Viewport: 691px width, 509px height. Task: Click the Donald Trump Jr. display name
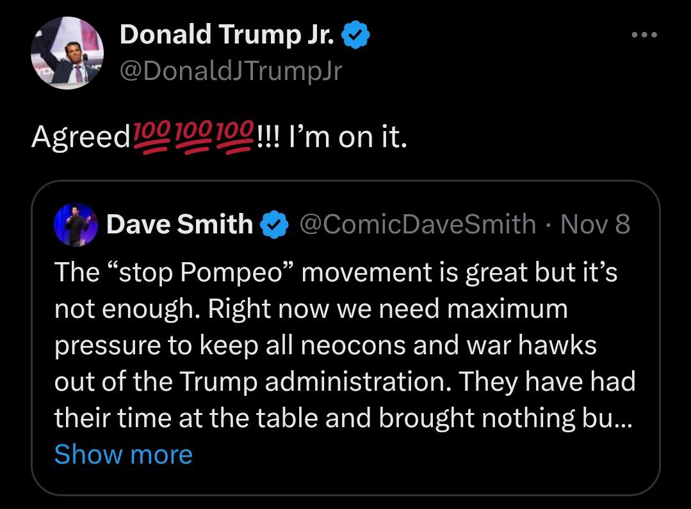click(227, 35)
